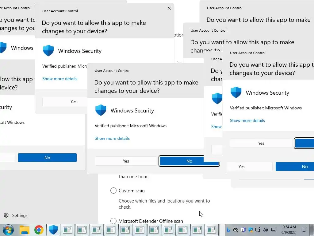Open OneDrive cloud tray icon
The image size is (314, 236).
(x=236, y=230)
